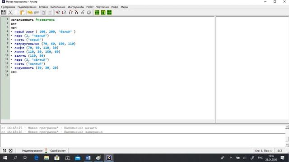This screenshot has width=289, height=162.
Task: Undo the last edit with the yellow arrow
Action: click(x=30, y=13)
